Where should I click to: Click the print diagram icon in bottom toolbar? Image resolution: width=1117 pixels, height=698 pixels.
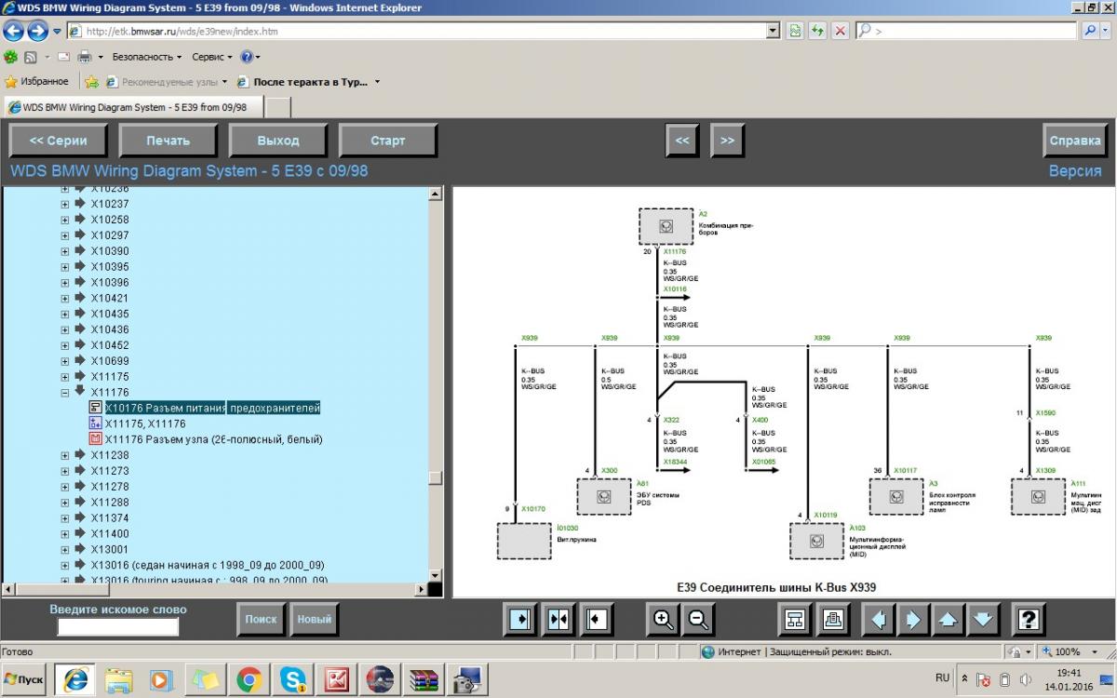(832, 619)
